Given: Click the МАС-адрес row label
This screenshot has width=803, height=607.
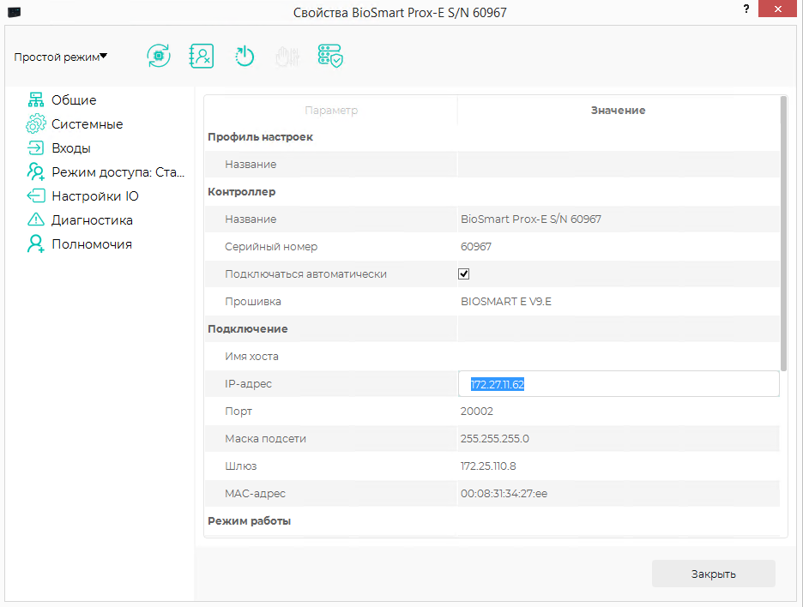Looking at the screenshot, I should point(255,493).
